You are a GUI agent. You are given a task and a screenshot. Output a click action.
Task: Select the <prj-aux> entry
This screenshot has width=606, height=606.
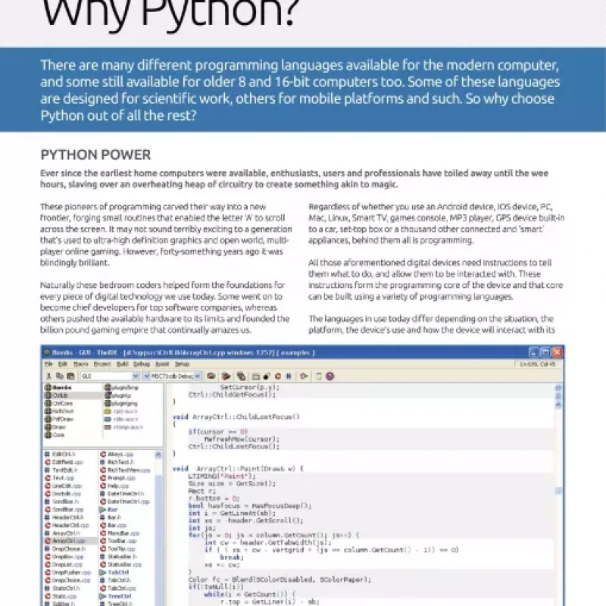click(121, 411)
